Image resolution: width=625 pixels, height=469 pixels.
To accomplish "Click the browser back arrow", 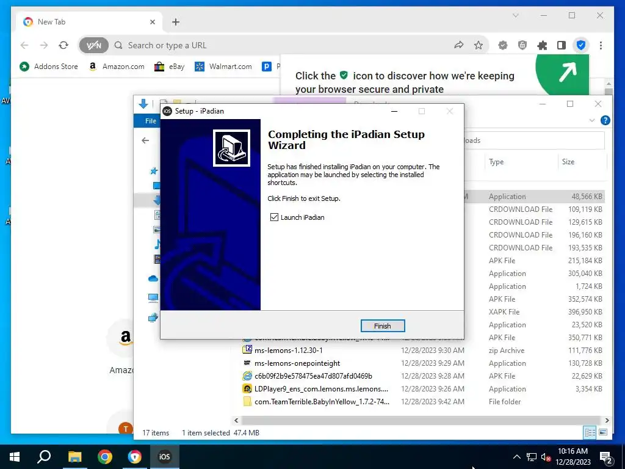I will [x=24, y=45].
